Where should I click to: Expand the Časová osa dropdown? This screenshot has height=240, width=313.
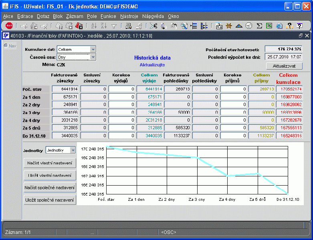93,57
